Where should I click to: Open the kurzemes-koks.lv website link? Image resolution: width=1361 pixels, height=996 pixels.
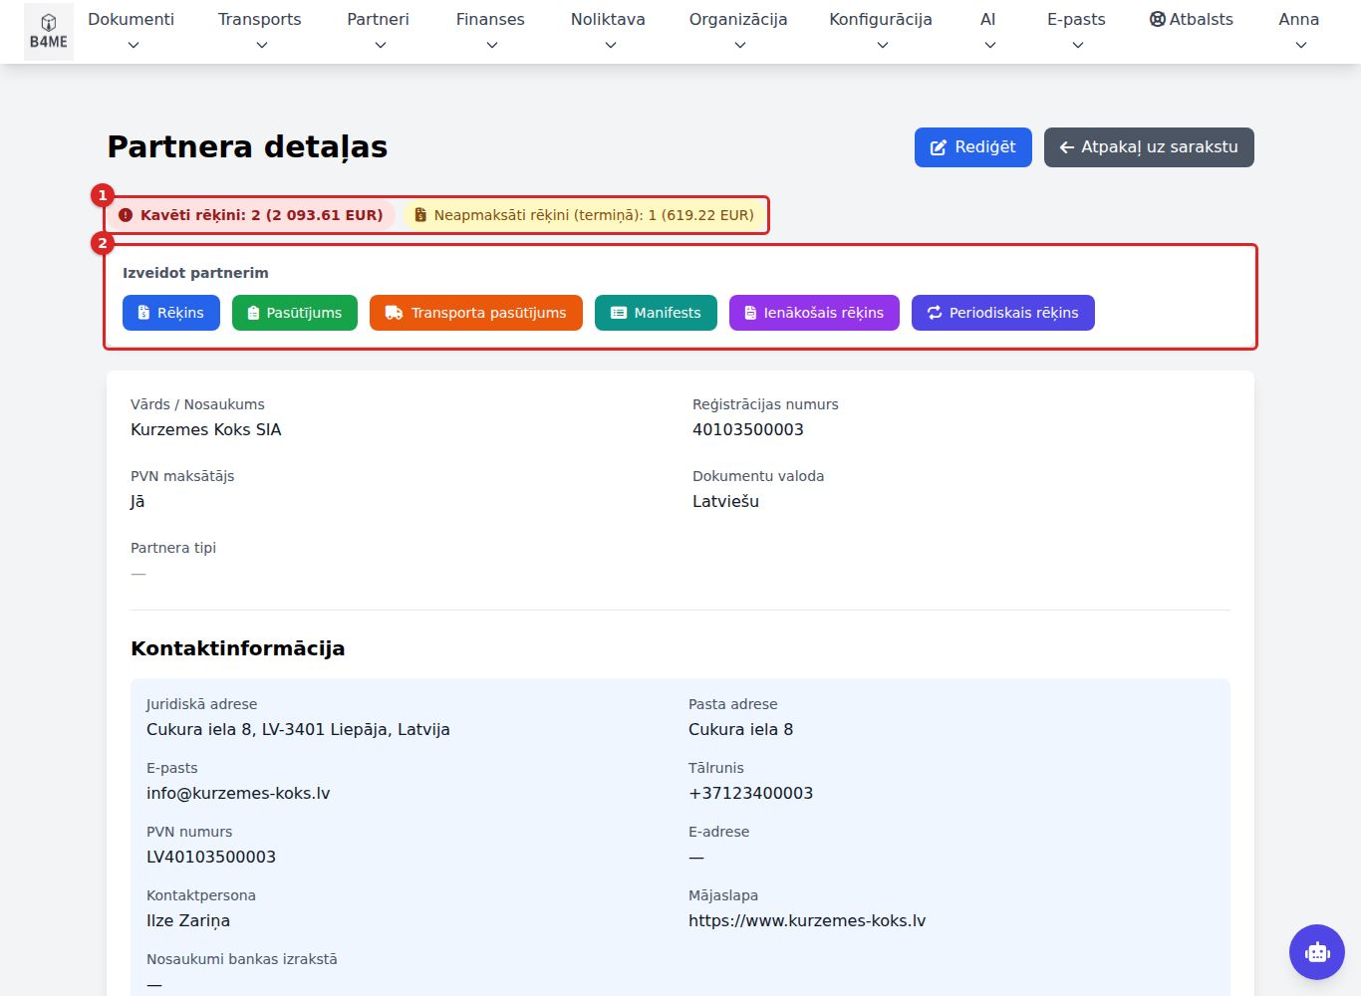807,920
